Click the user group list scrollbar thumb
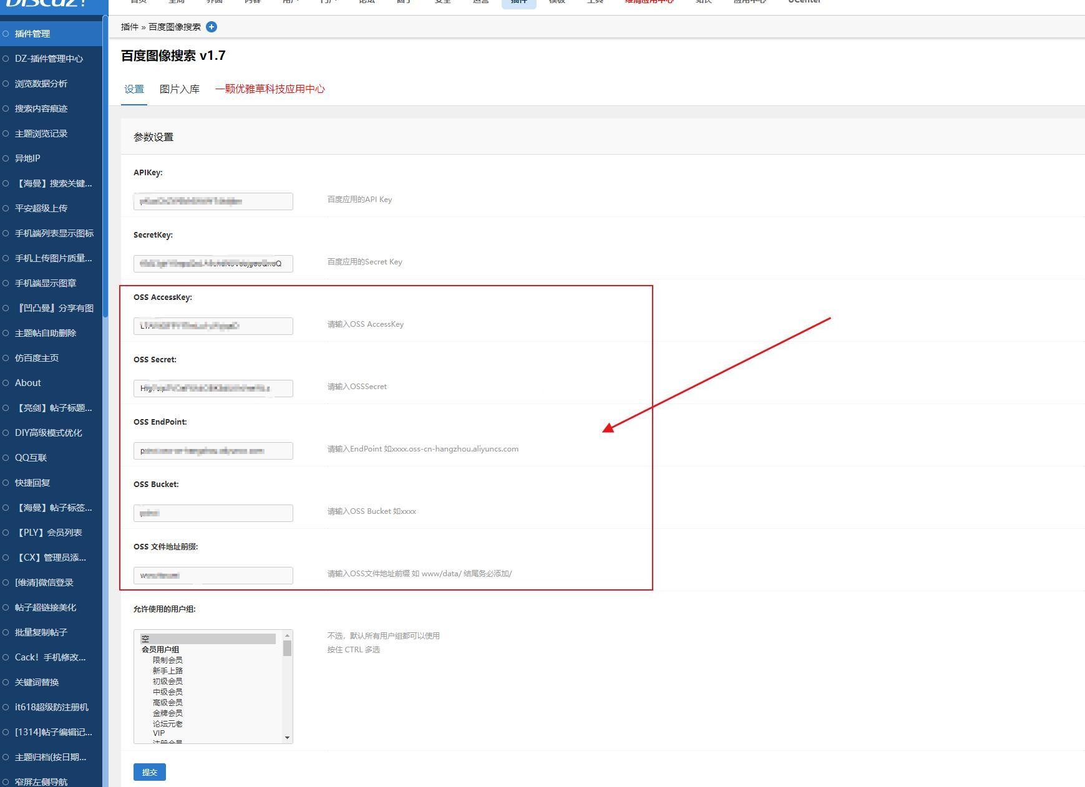The width and height of the screenshot is (1085, 787). pyautogui.click(x=287, y=649)
